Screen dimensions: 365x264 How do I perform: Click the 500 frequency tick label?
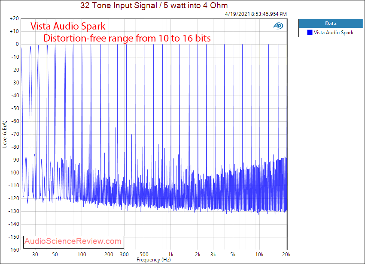(x=144, y=255)
